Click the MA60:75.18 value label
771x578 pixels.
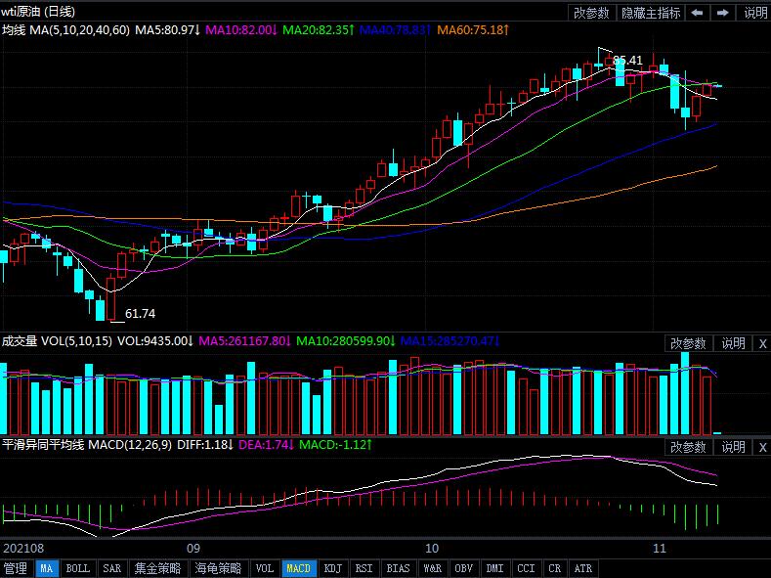point(473,30)
